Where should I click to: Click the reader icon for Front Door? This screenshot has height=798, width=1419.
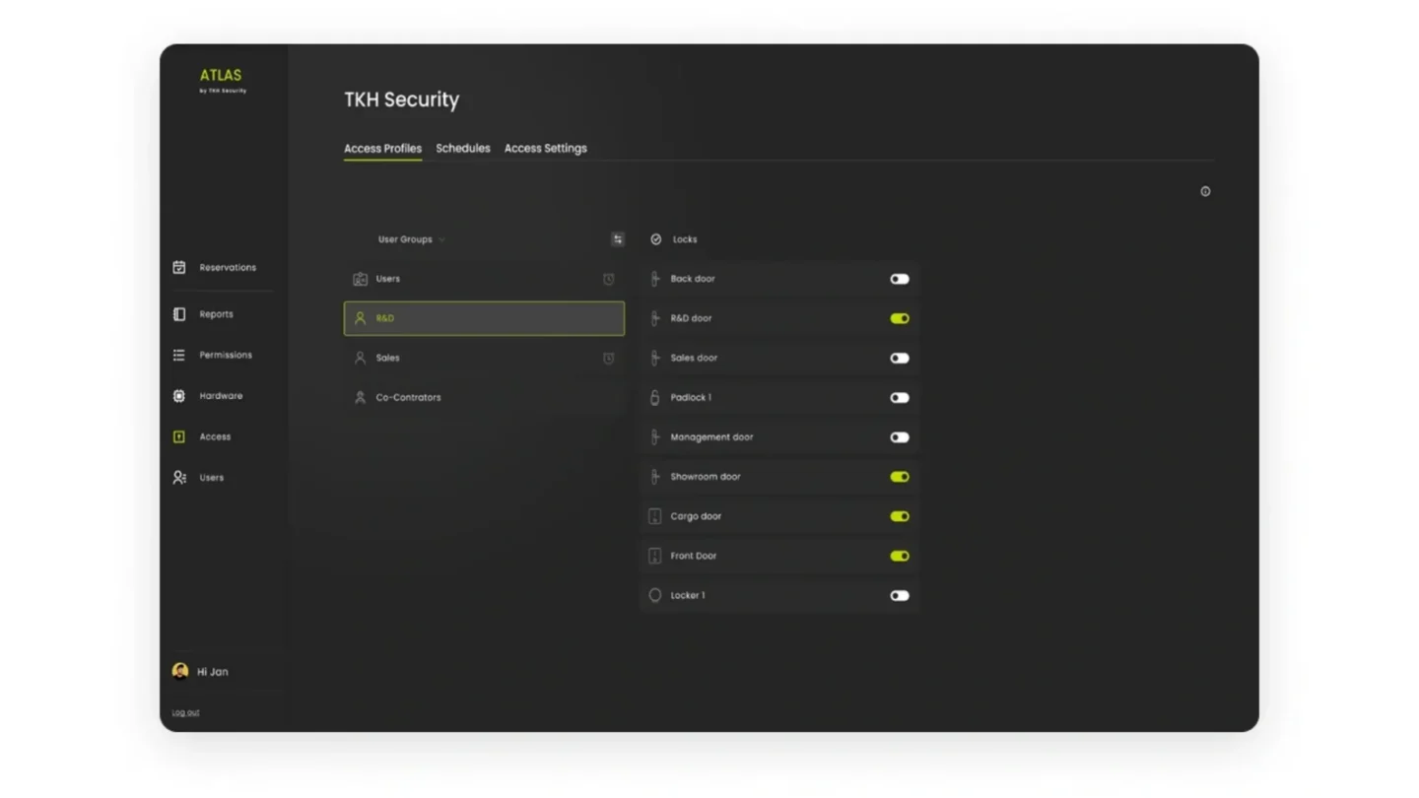(x=655, y=556)
